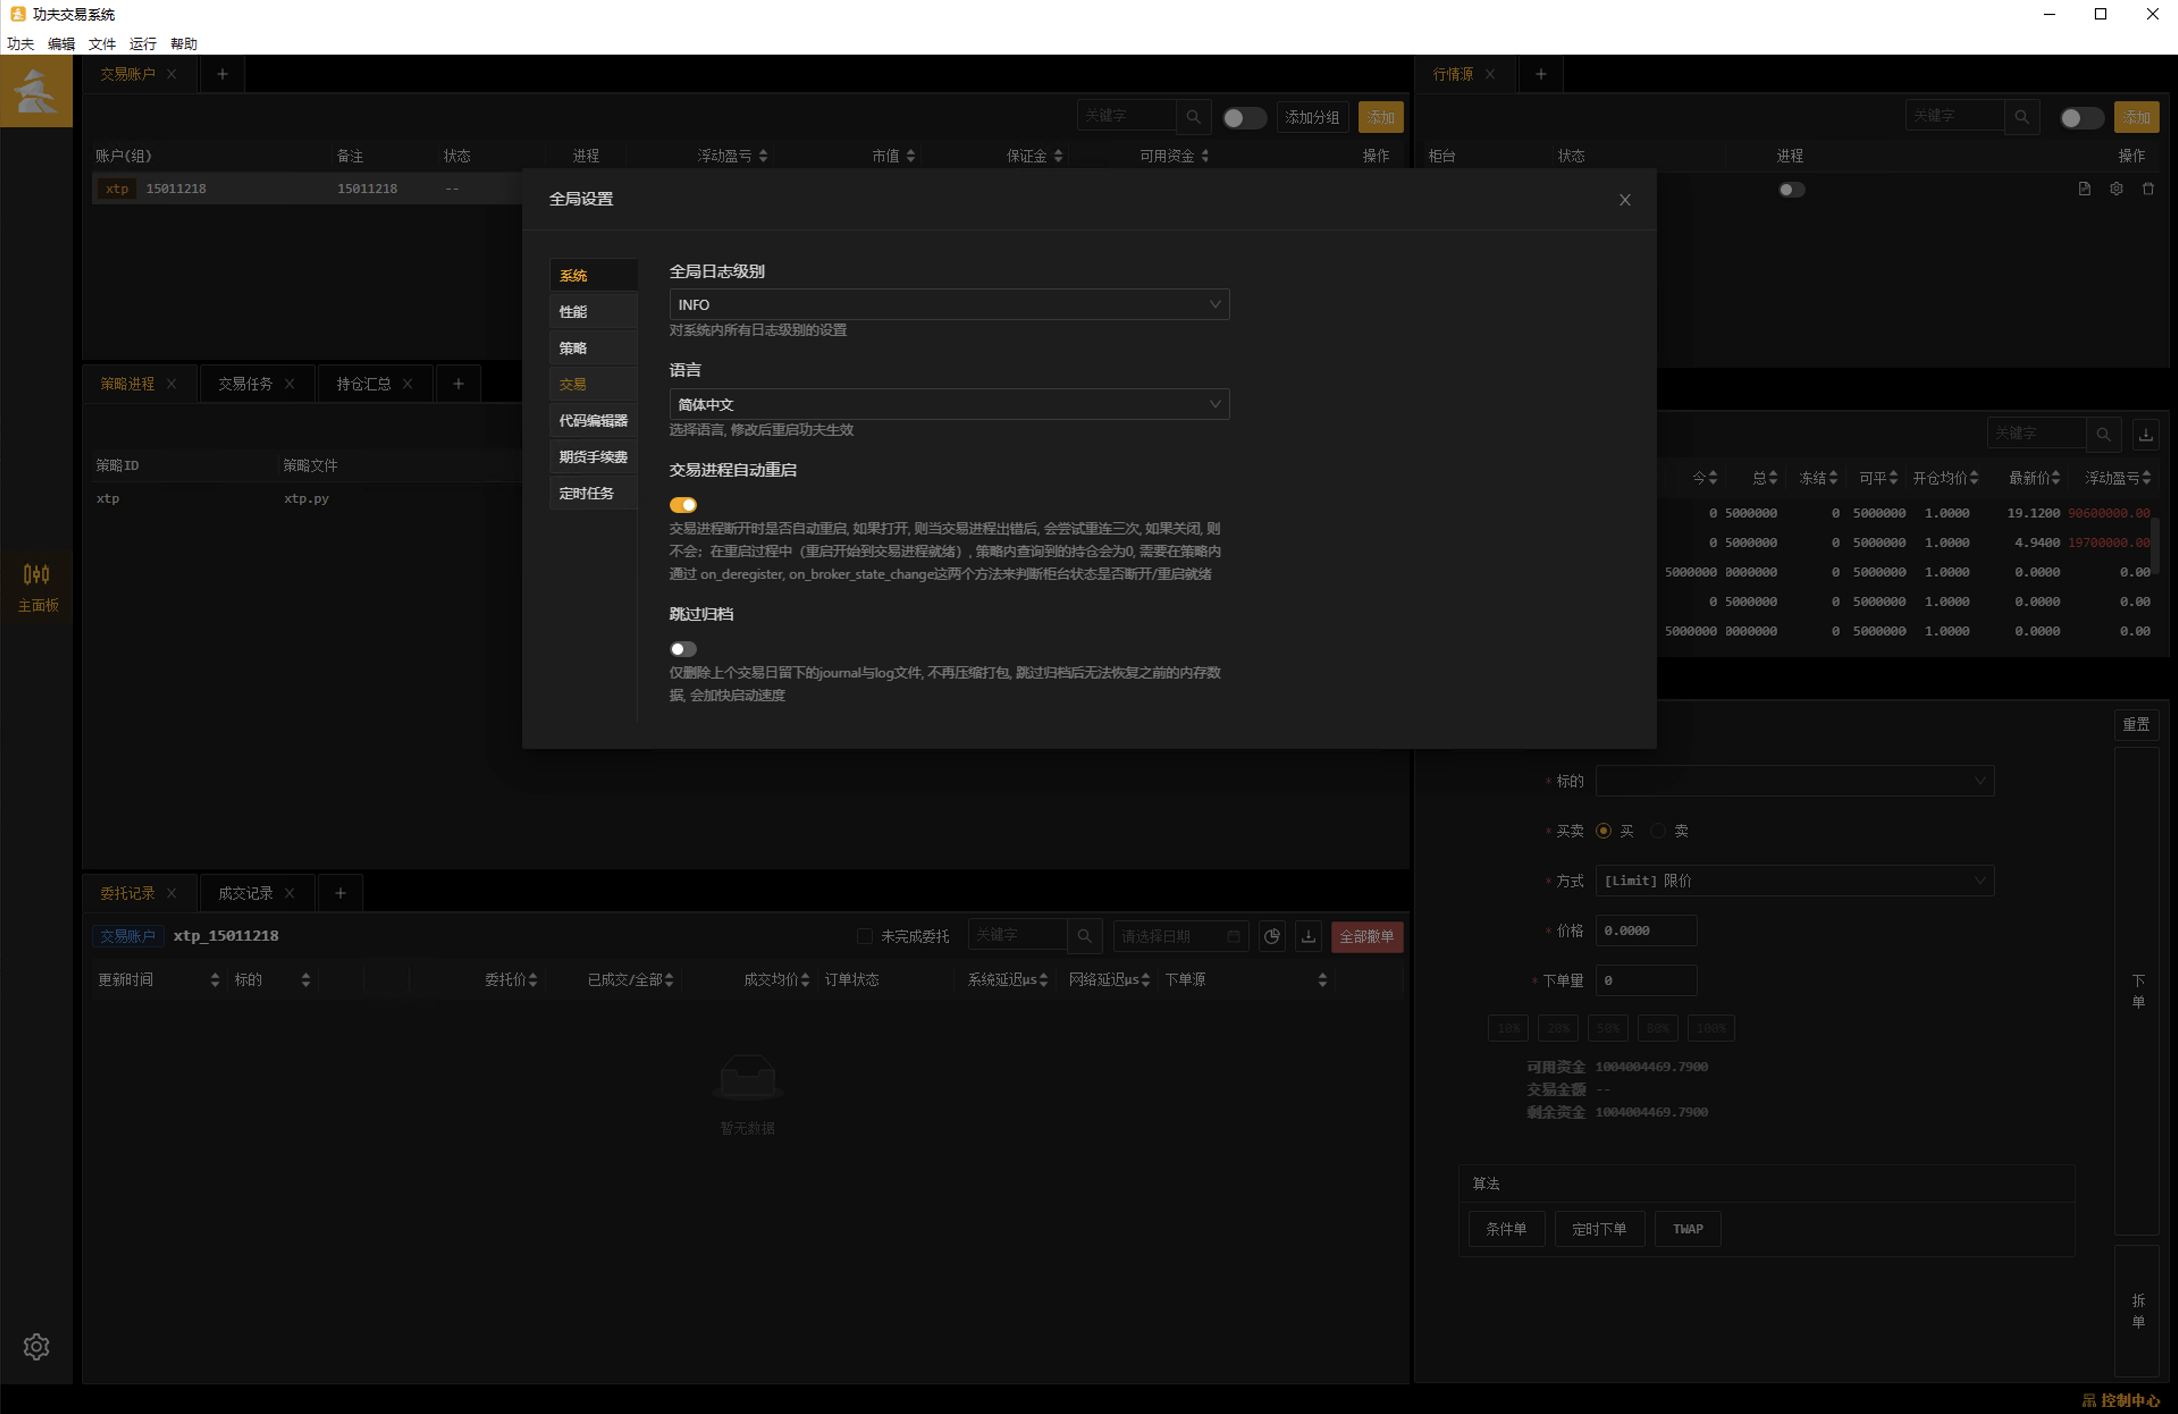Open log file icon in 行情源 row

[x=2084, y=188]
